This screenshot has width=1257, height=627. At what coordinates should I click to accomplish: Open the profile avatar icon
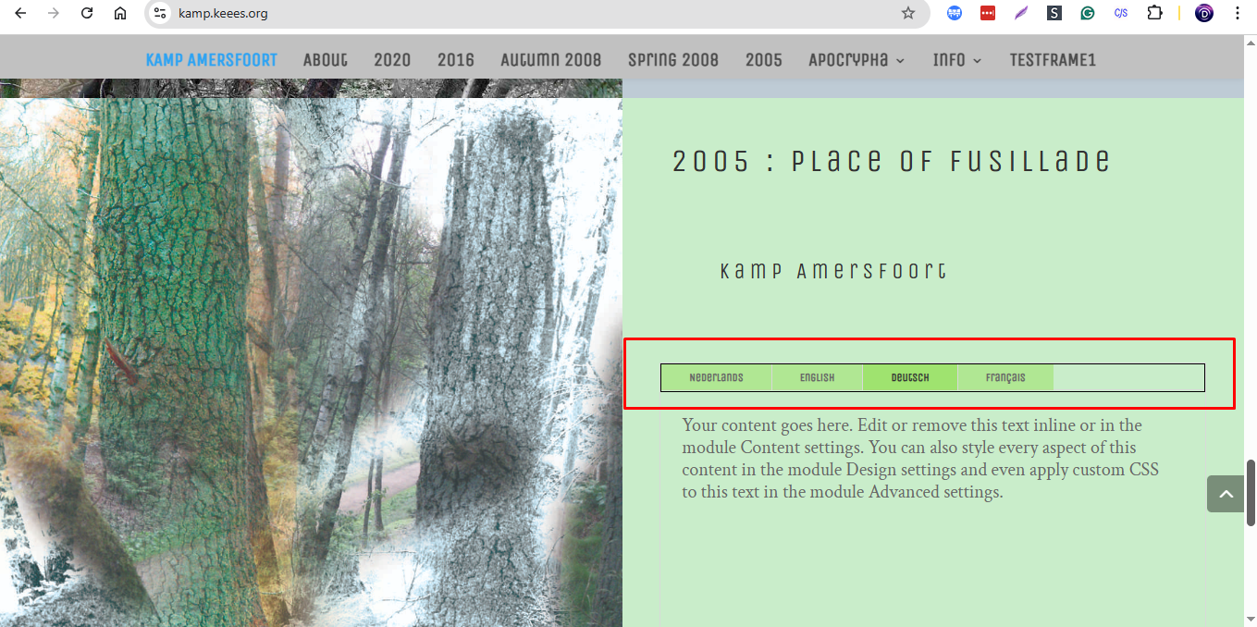click(x=1204, y=13)
